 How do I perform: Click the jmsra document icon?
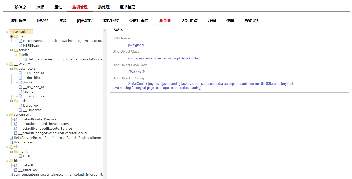(x=21, y=82)
